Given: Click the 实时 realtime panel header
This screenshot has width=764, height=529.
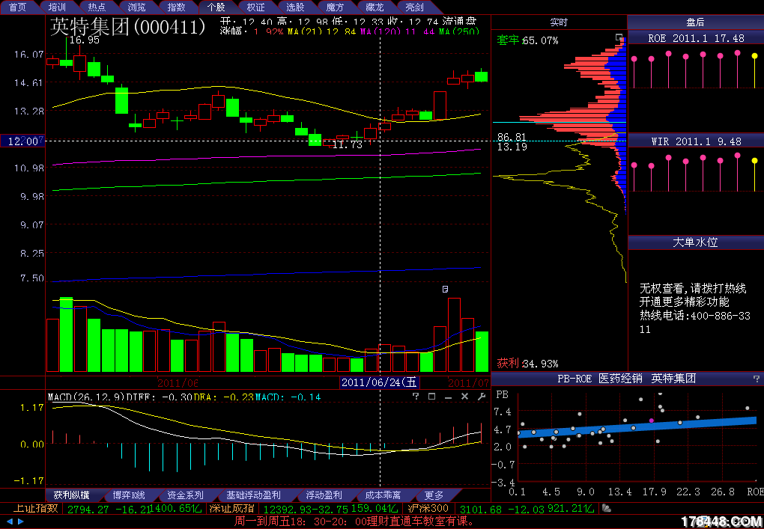Looking at the screenshot, I should point(559,22).
